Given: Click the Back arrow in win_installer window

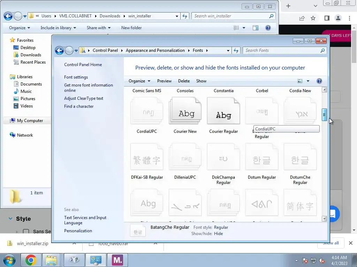Looking at the screenshot, I should click(x=8, y=16).
